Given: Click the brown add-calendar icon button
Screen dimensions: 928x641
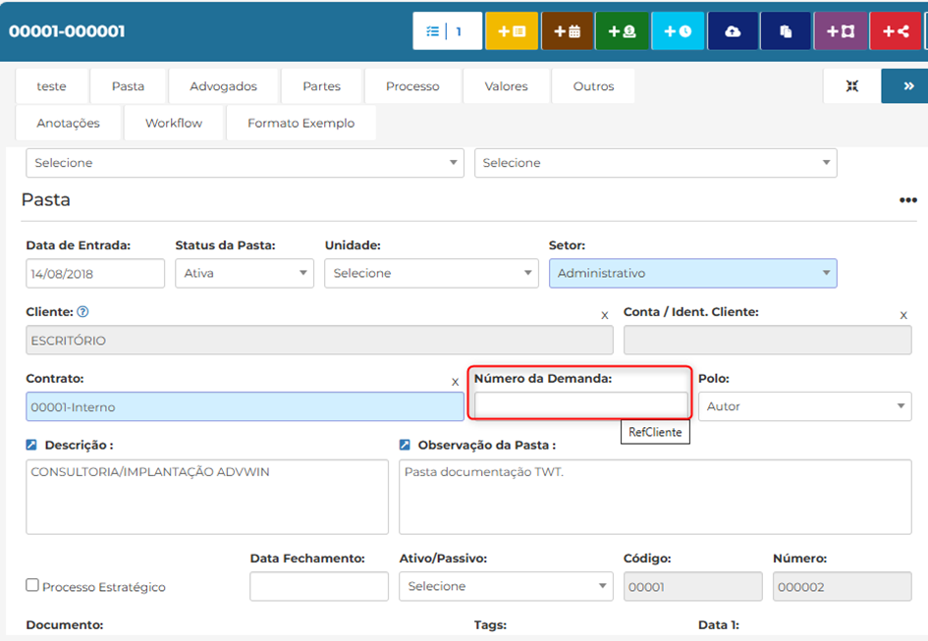Looking at the screenshot, I should click(x=567, y=30).
